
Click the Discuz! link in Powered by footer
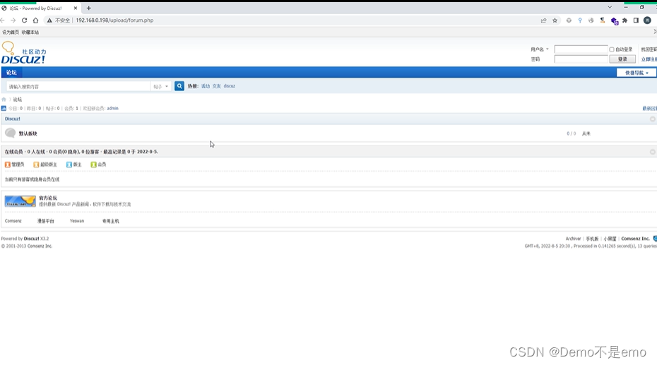click(31, 239)
